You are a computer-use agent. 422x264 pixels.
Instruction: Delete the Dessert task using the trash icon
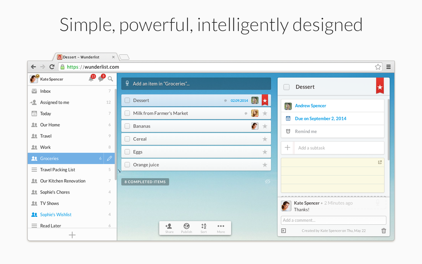(383, 230)
